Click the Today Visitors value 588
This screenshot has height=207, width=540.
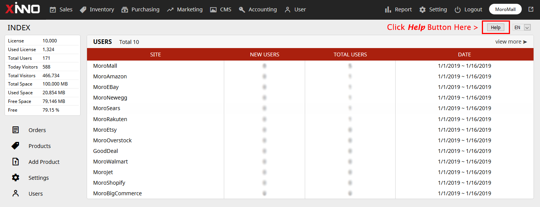coord(46,67)
